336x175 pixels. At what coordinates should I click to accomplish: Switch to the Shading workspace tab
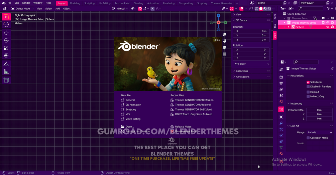click(x=138, y=3)
